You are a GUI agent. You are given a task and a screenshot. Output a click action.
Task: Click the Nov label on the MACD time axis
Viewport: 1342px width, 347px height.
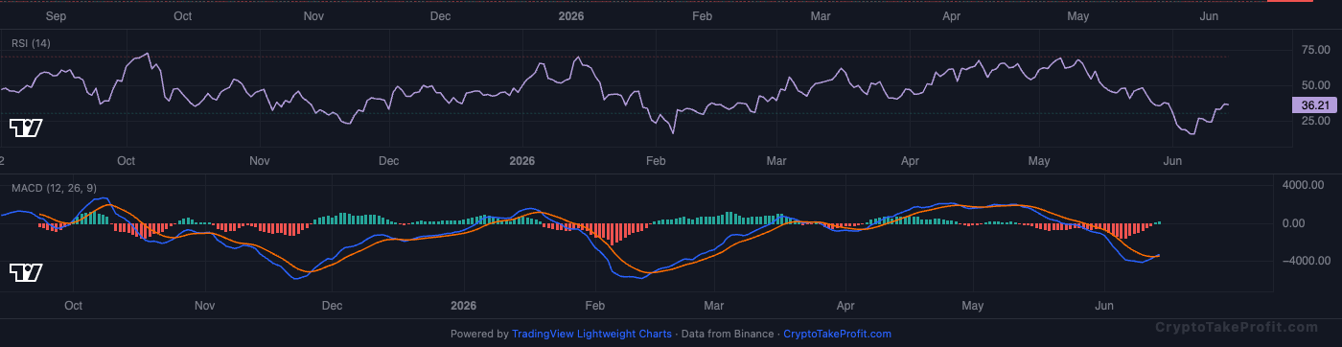pos(204,306)
